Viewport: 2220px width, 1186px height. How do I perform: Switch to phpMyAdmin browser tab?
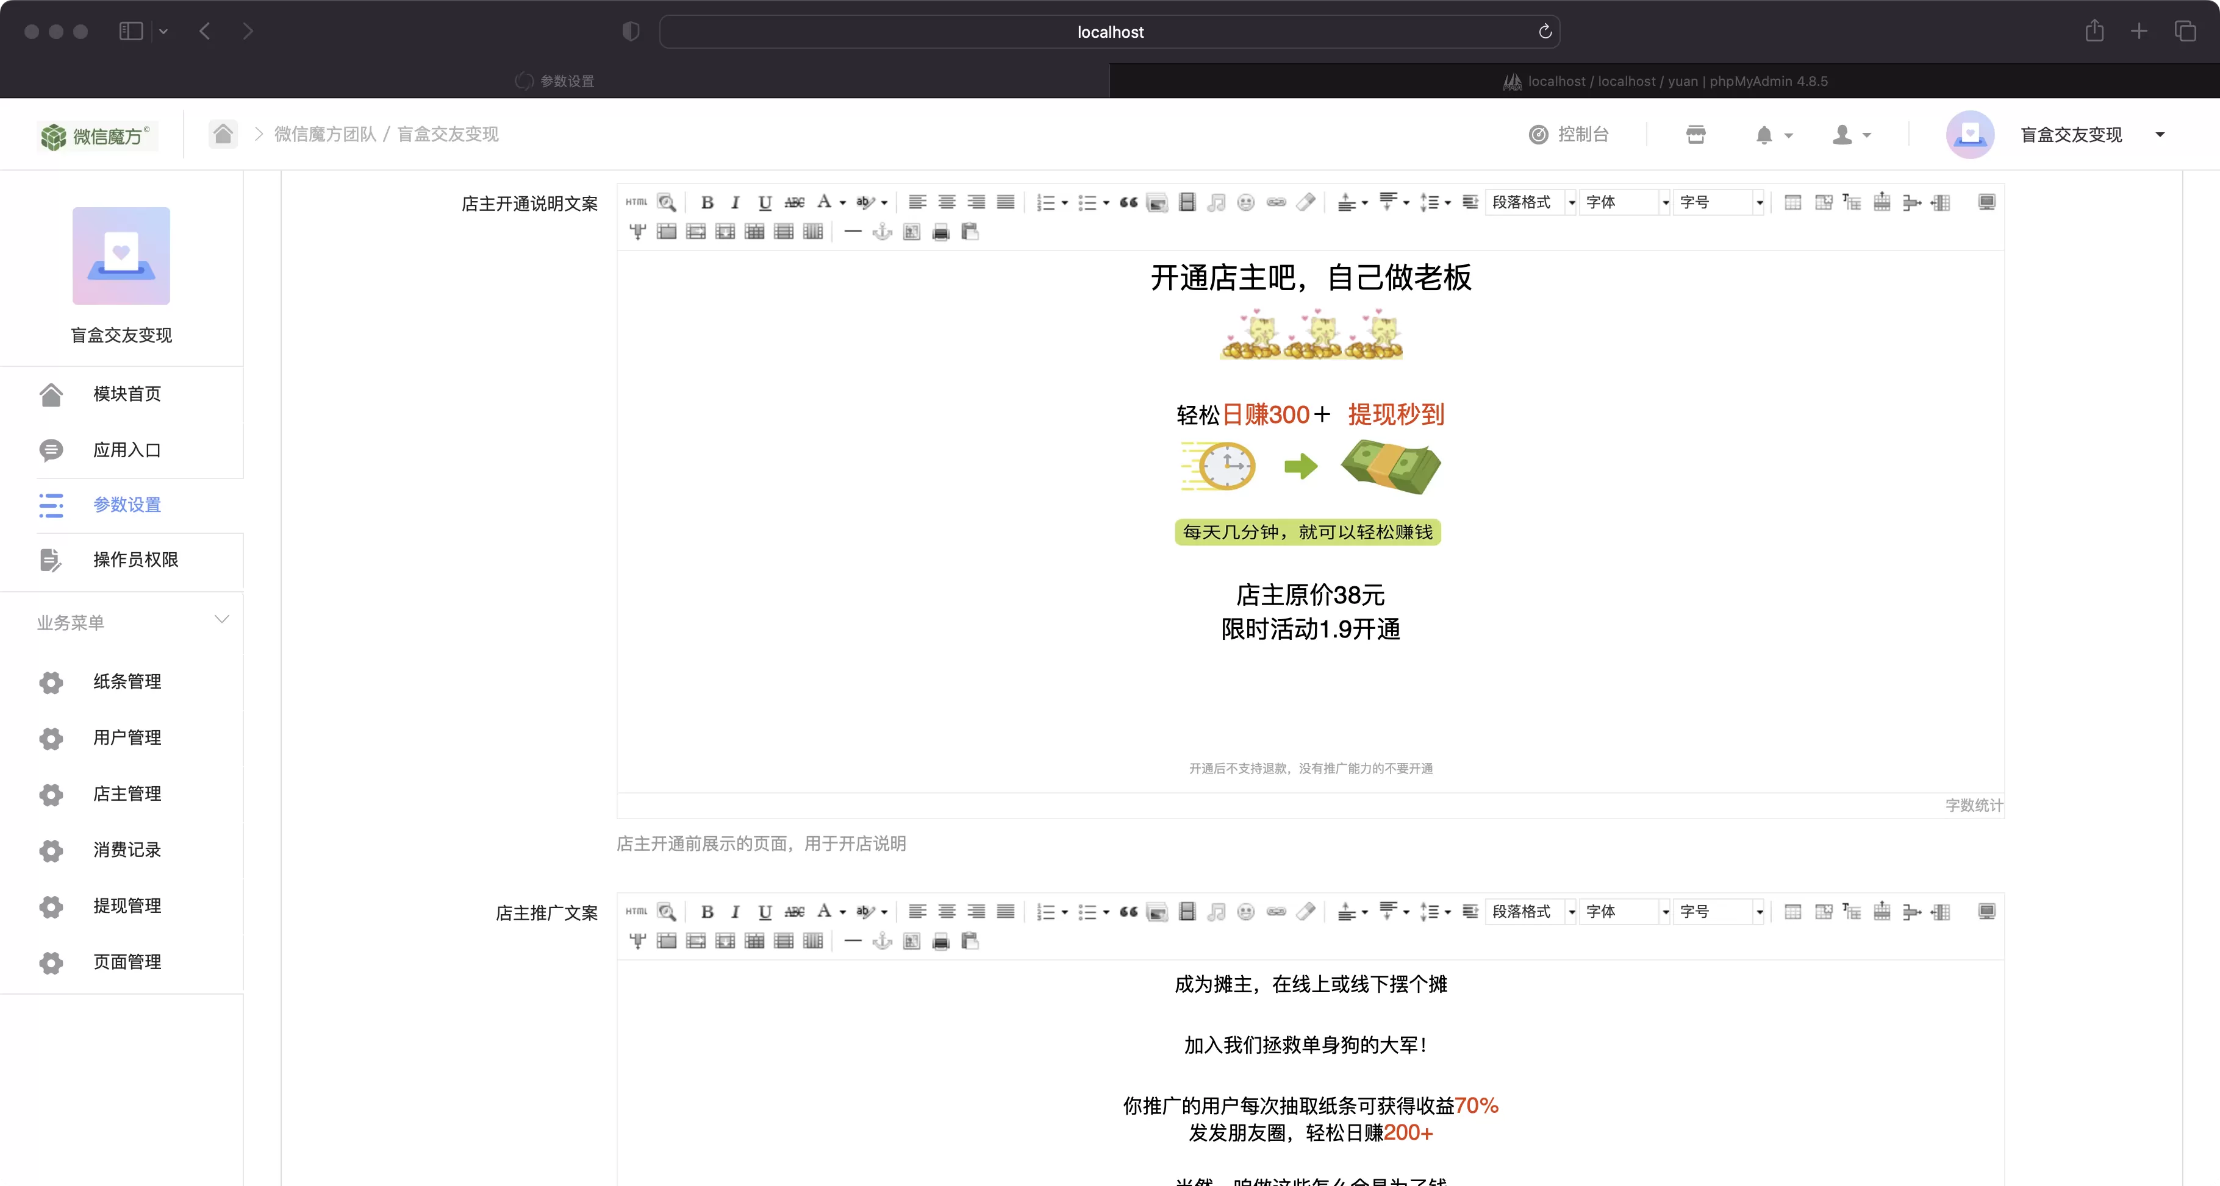pos(1664,81)
